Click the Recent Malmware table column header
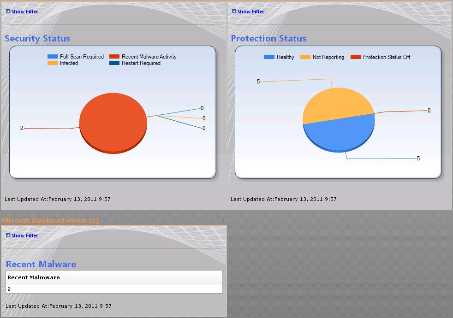This screenshot has height=318, width=453. click(x=34, y=277)
